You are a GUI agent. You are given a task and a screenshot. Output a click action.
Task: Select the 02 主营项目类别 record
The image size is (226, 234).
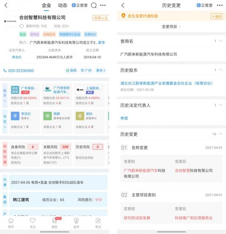(x=171, y=195)
